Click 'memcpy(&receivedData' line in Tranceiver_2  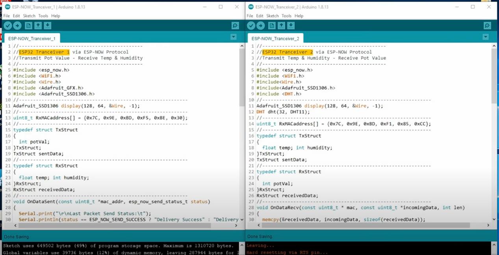(344, 220)
